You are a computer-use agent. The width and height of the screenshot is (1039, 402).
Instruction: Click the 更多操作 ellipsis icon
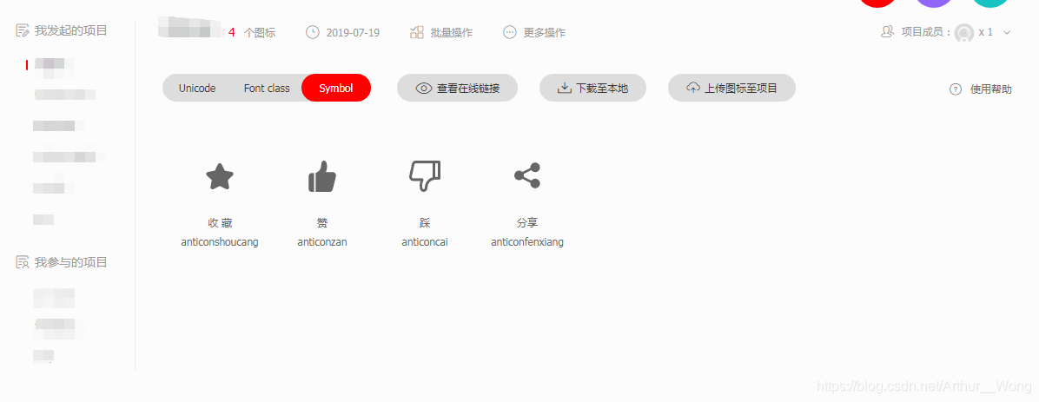click(x=510, y=32)
